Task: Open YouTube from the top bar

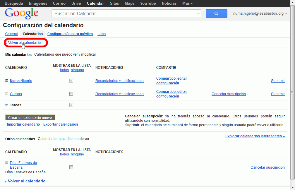Action: pyautogui.click(x=148, y=4)
